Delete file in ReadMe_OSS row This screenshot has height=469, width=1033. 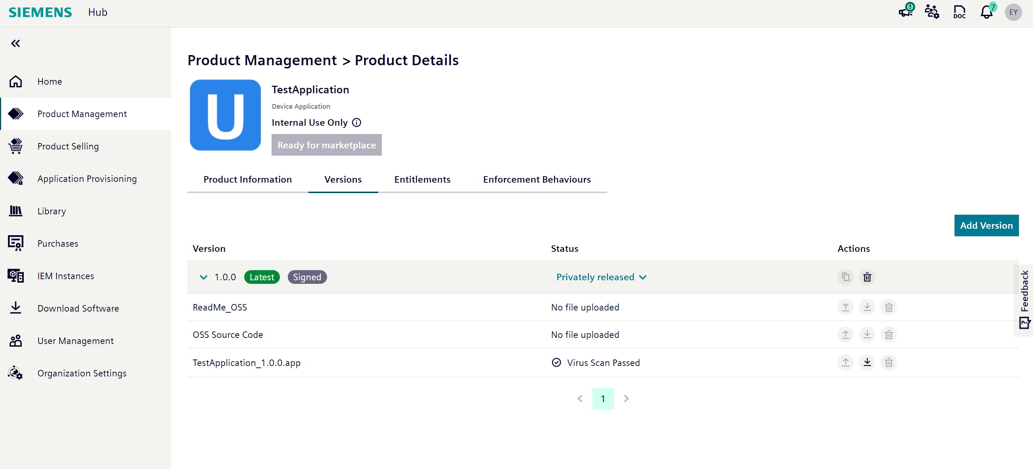click(889, 307)
